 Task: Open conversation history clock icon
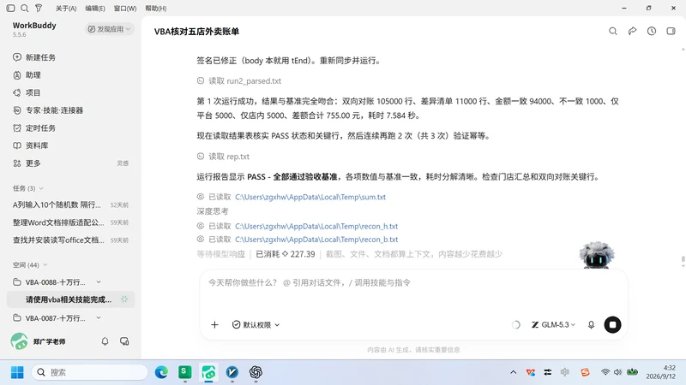click(x=652, y=31)
